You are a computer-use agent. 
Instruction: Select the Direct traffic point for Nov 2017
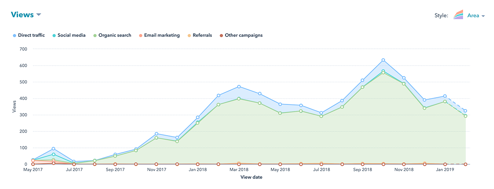pyautogui.click(x=156, y=134)
